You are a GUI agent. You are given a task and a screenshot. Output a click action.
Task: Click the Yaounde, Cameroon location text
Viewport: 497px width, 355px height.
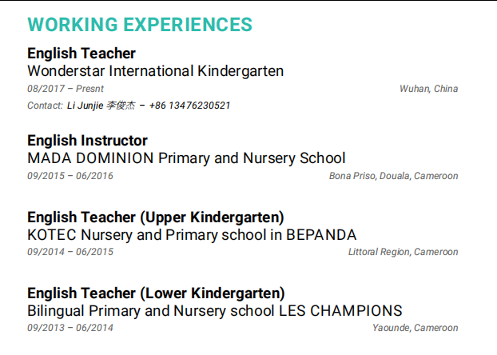pos(415,328)
